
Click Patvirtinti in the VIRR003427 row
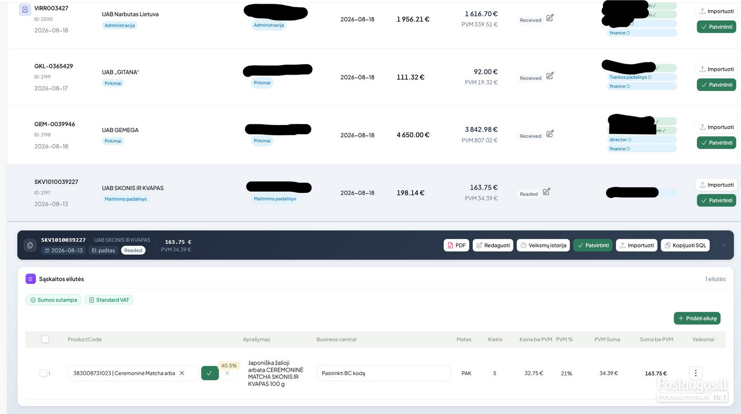coord(717,27)
